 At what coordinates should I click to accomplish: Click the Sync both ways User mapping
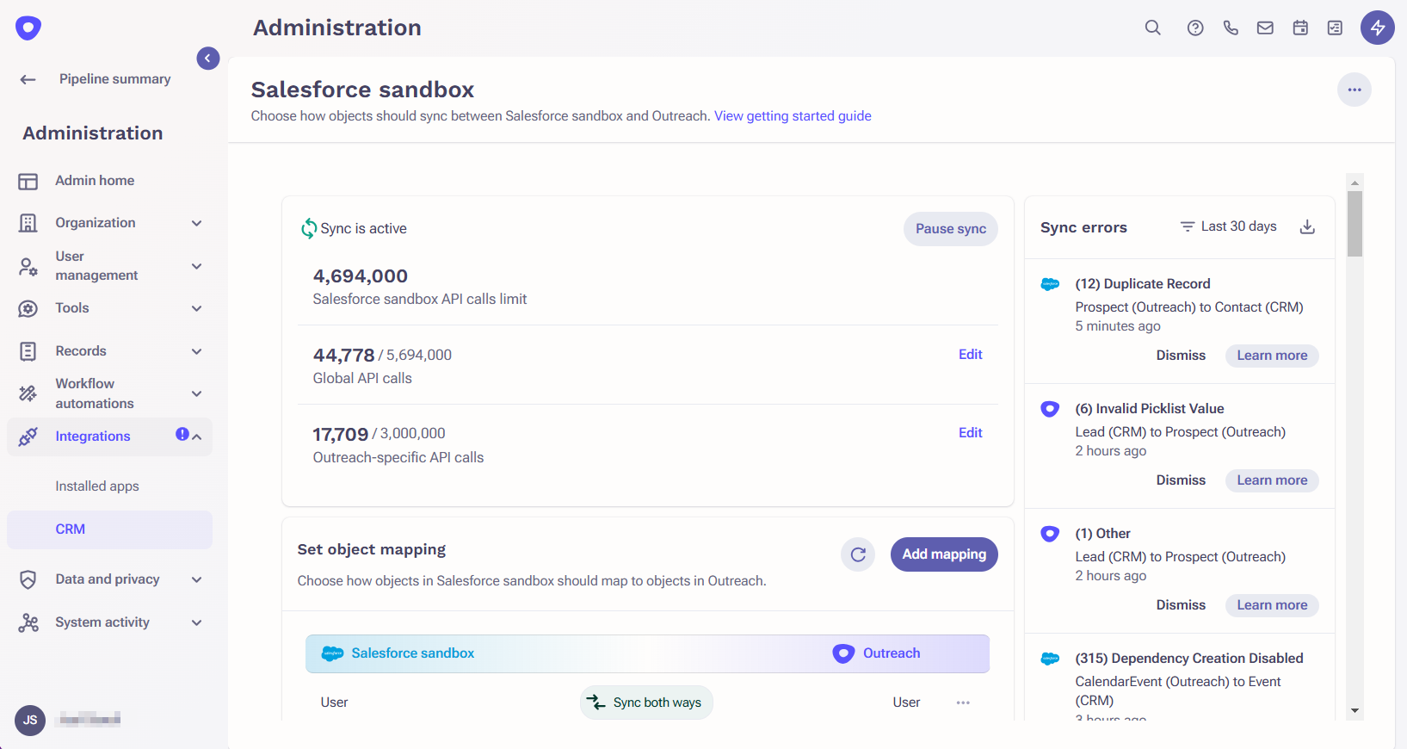(x=646, y=703)
